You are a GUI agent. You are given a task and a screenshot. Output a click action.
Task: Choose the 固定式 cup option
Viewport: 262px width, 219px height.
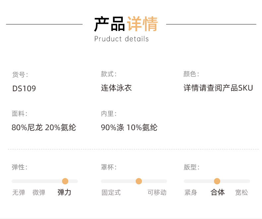[x=111, y=192]
